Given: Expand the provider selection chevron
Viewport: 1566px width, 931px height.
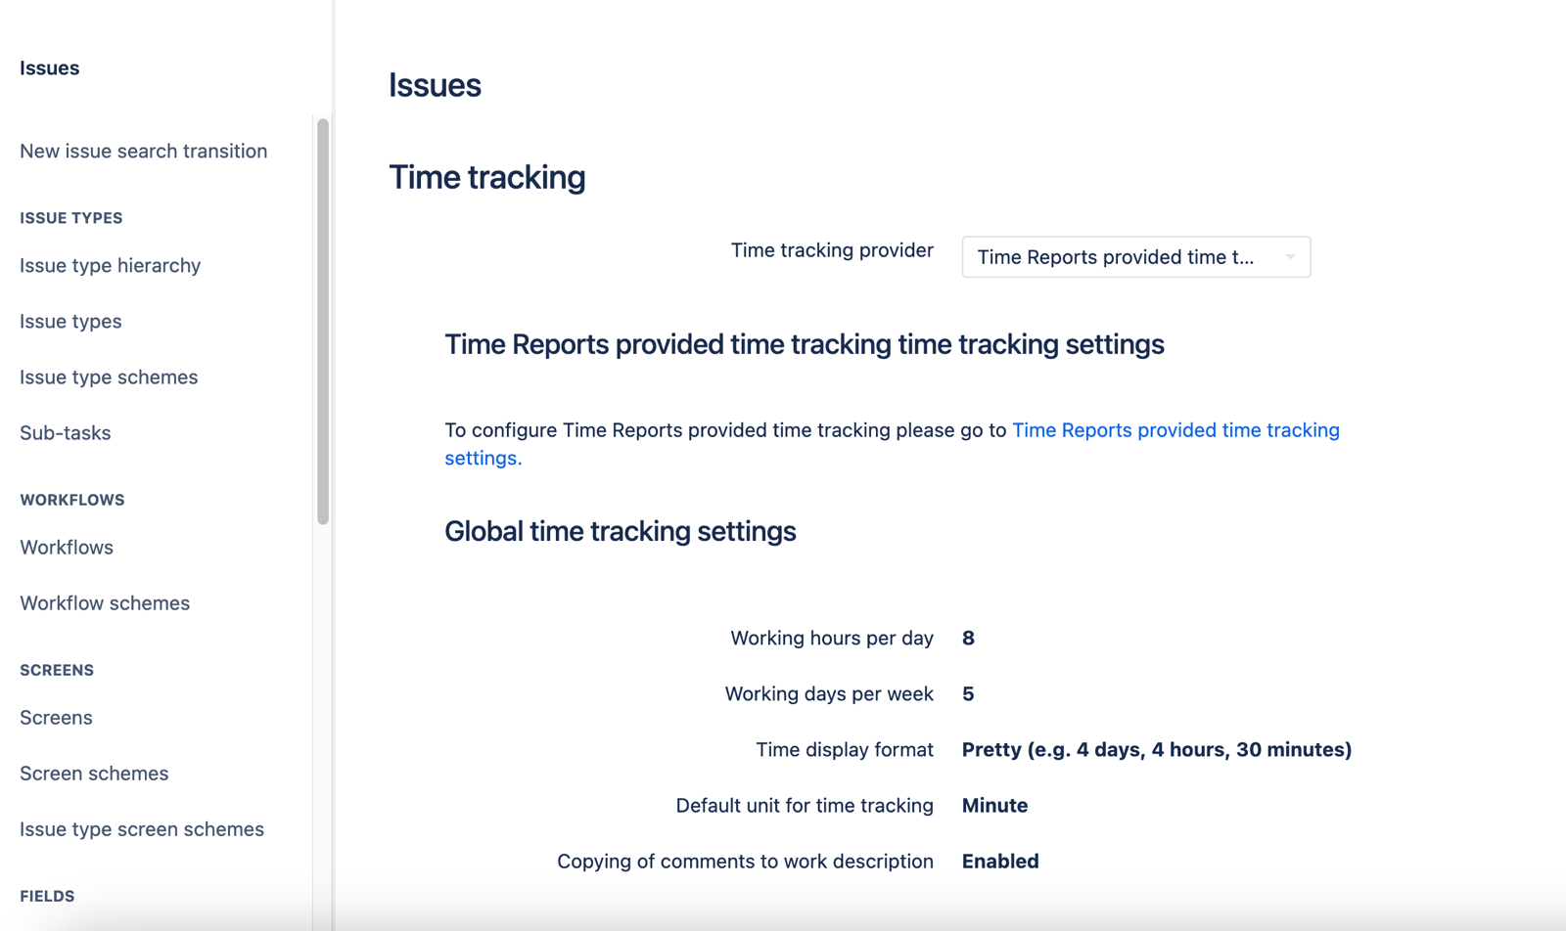Looking at the screenshot, I should (x=1290, y=256).
